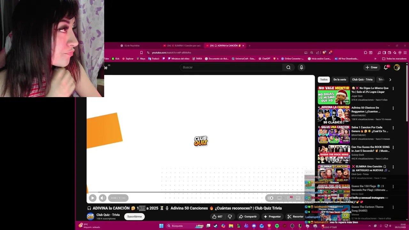Open OBS Studio from the taskbar
Image resolution: width=409 pixels, height=230 pixels.
[x=292, y=226]
